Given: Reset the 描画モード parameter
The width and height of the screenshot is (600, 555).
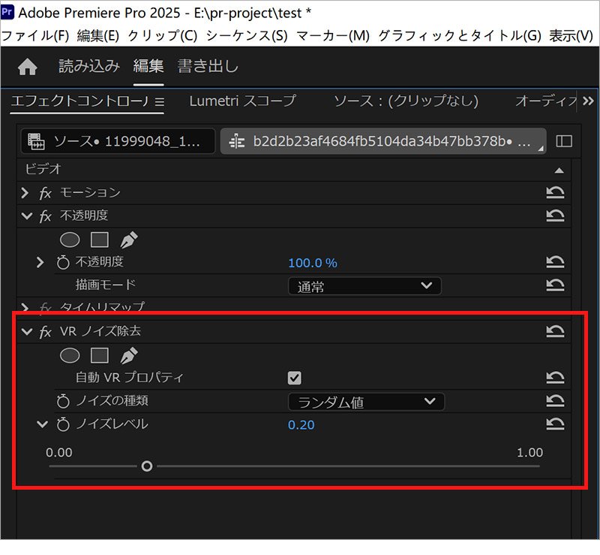Looking at the screenshot, I should pyautogui.click(x=555, y=285).
